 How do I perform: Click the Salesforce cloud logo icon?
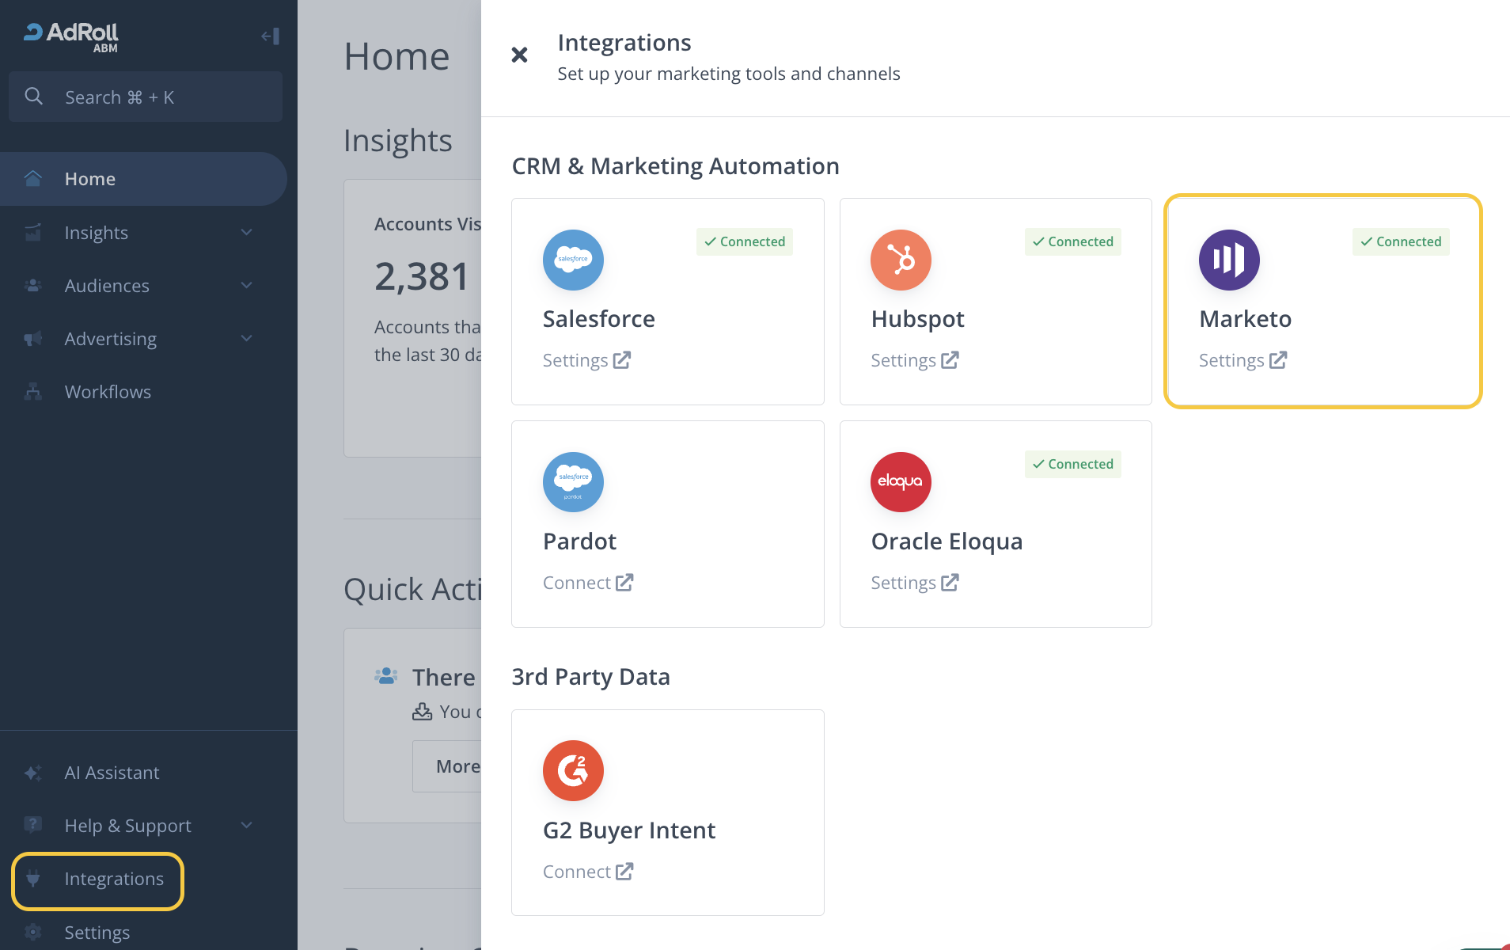click(573, 260)
